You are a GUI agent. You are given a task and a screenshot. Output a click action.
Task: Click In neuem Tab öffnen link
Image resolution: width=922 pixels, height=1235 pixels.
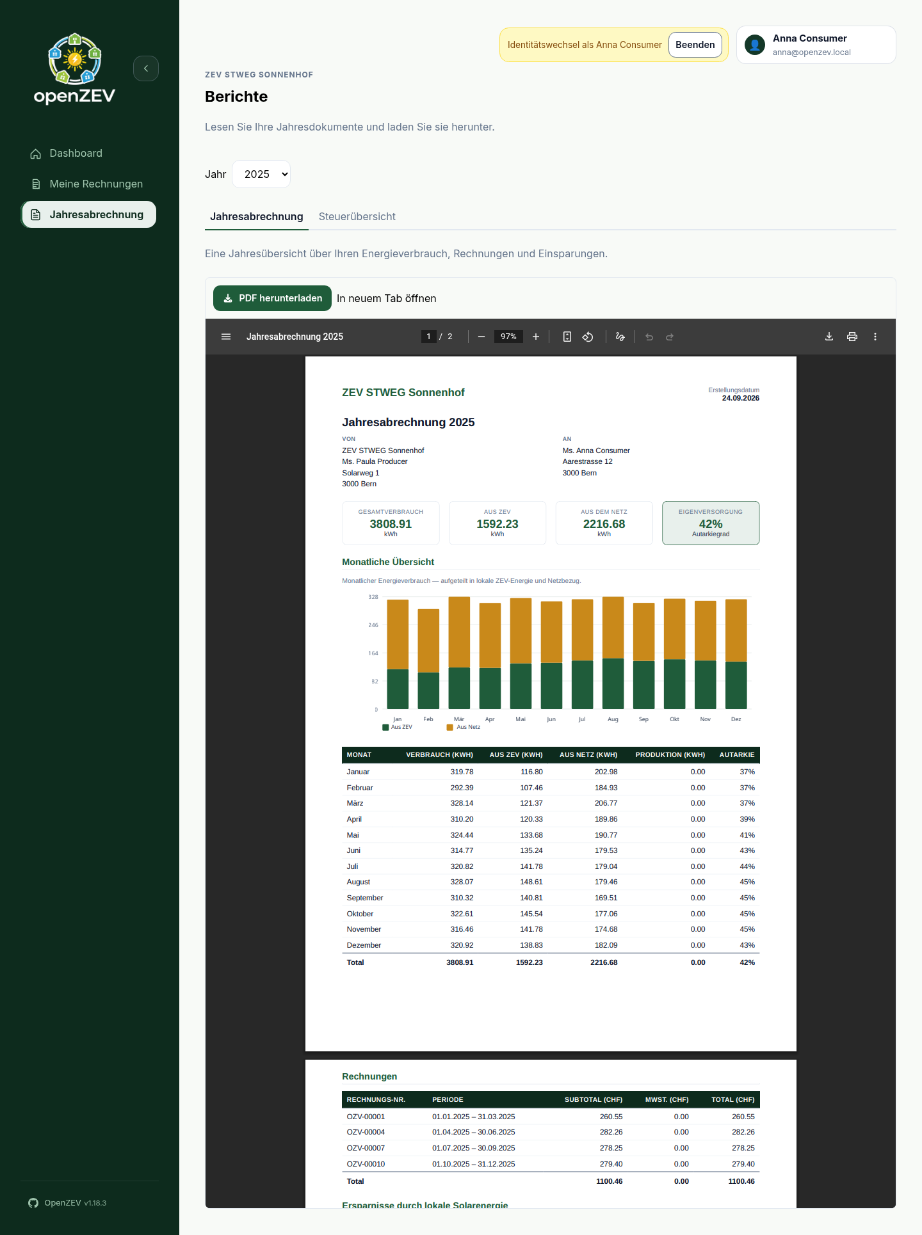[386, 299]
